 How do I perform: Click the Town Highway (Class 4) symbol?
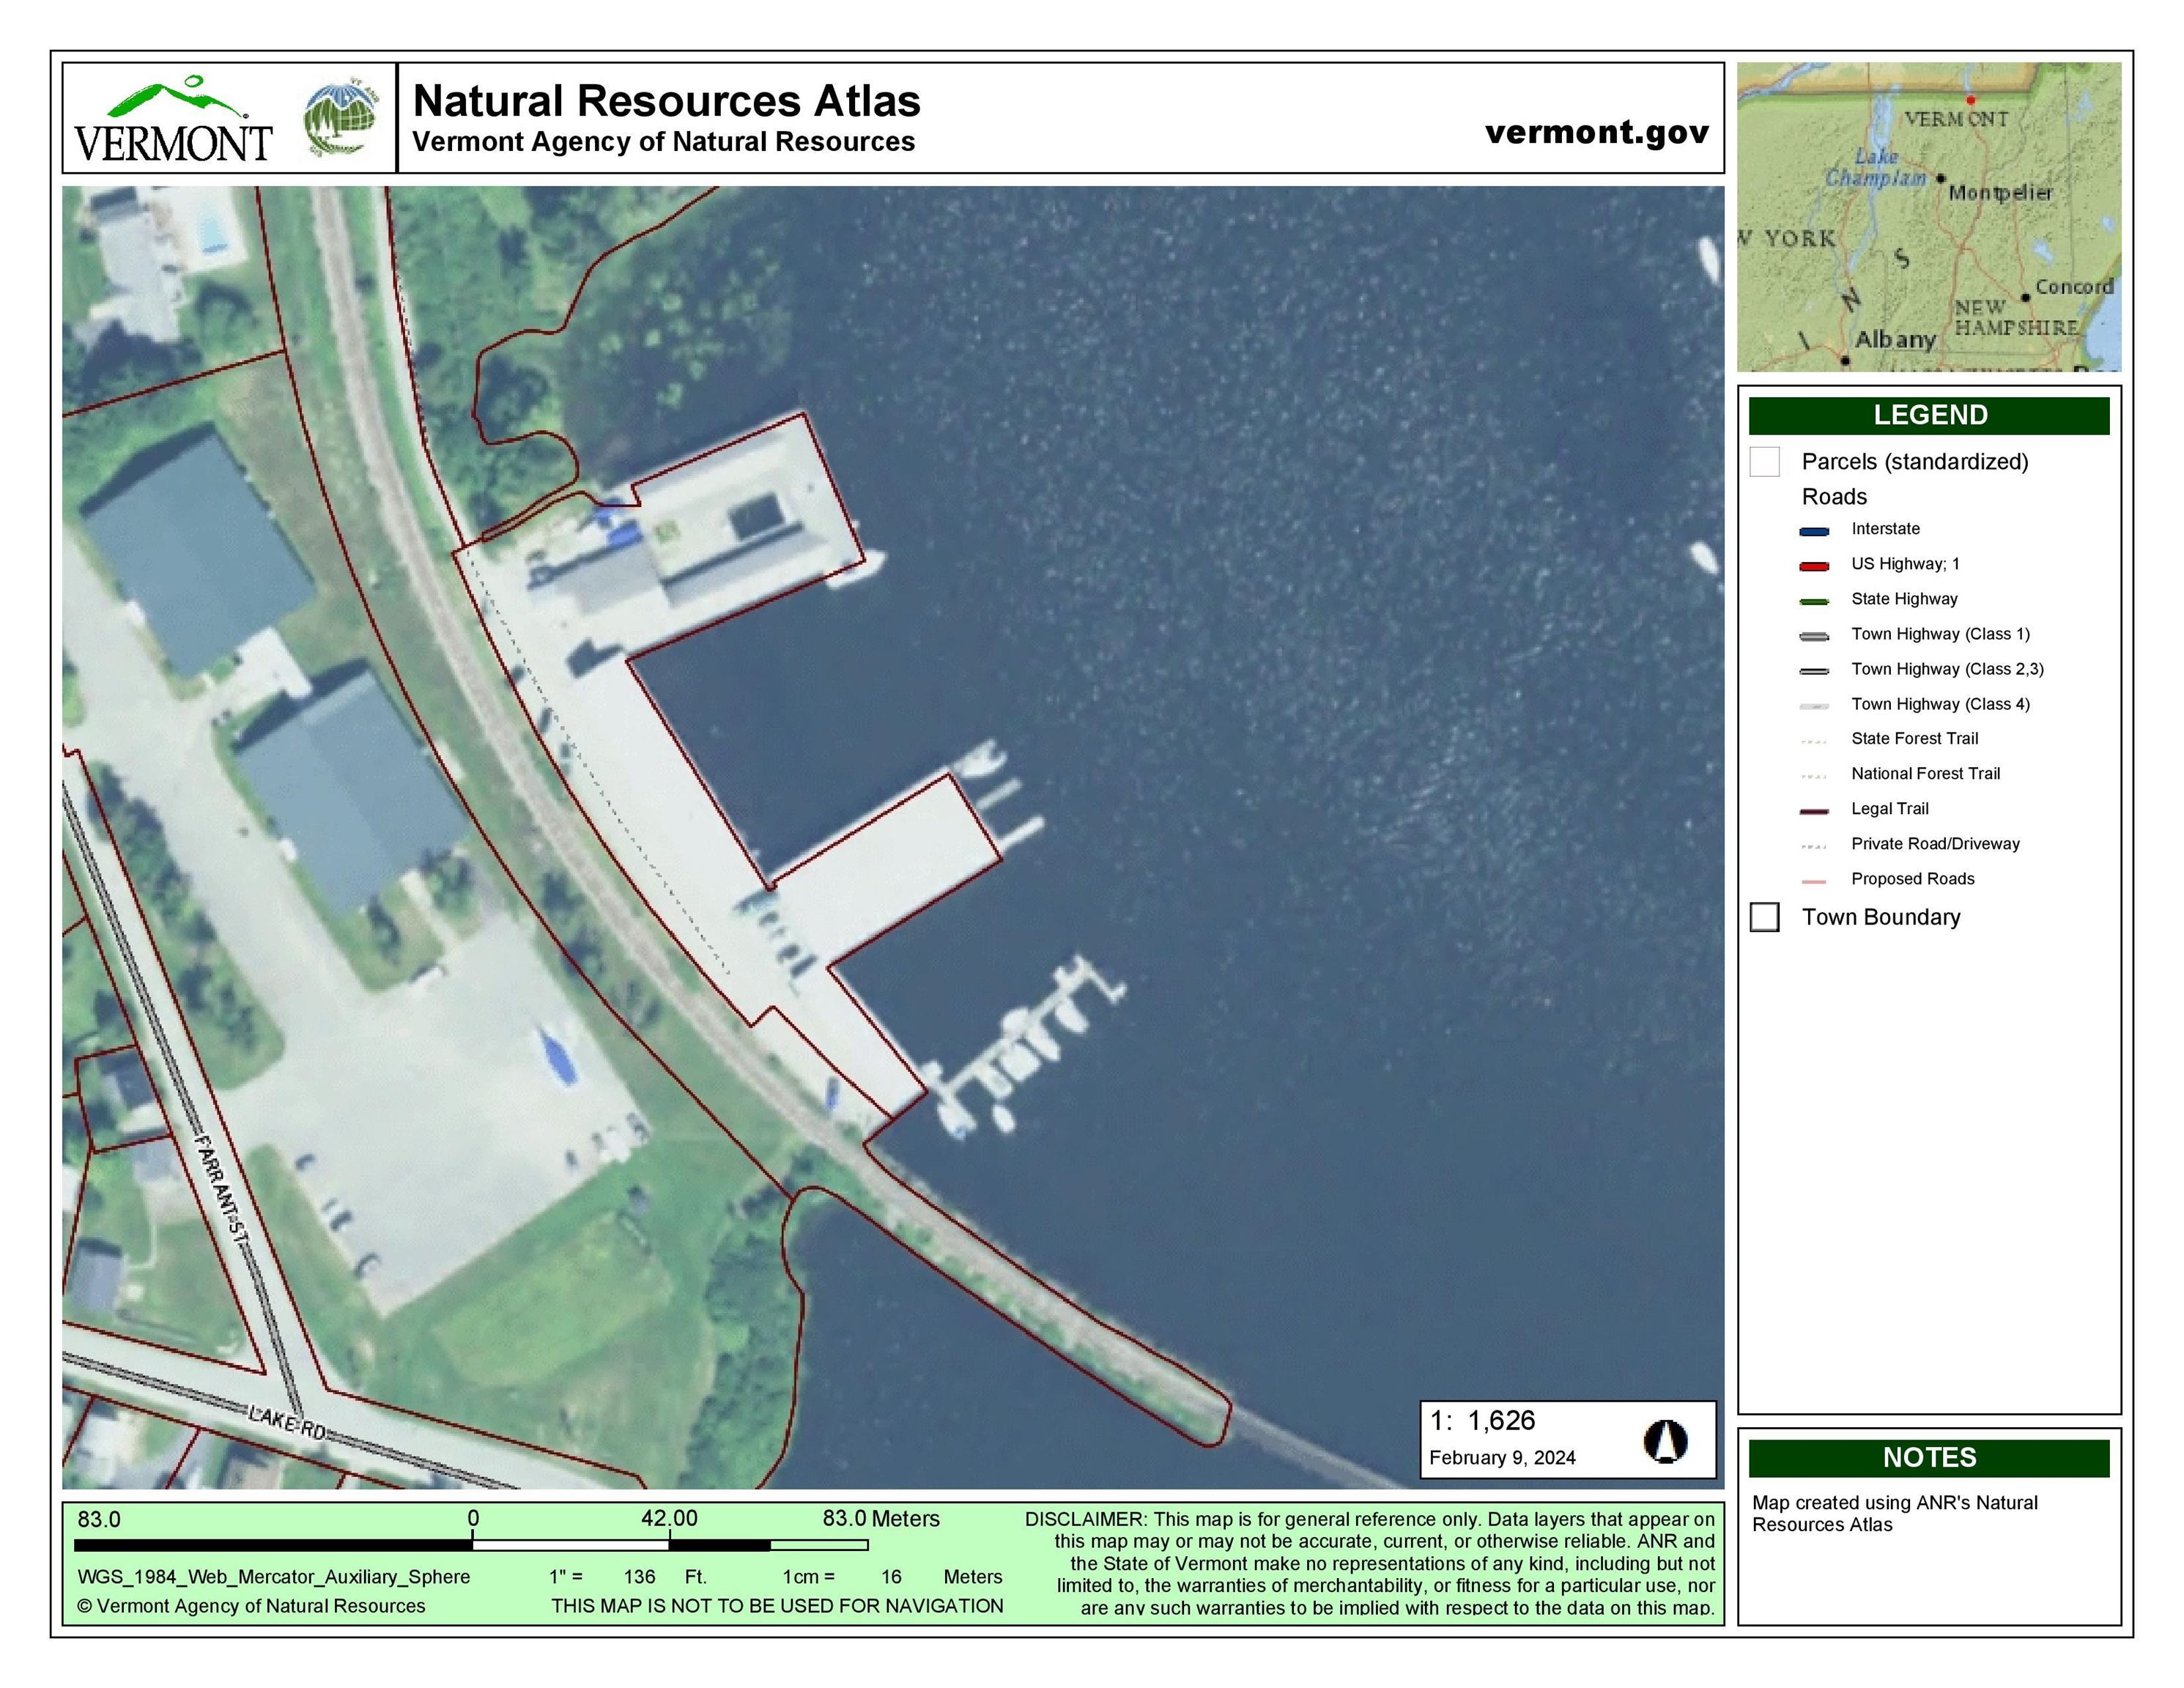(1814, 706)
